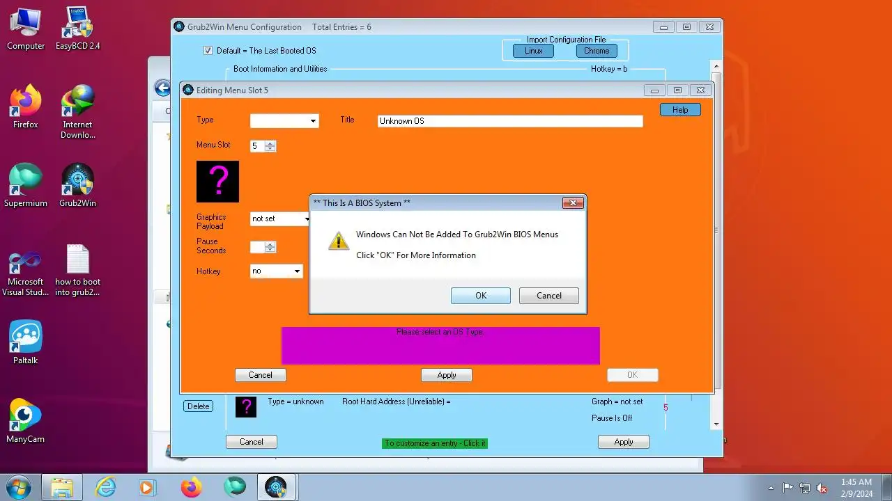Click 'Root Hard Address (Unreliable) =' text
892x501 pixels.
(397, 401)
